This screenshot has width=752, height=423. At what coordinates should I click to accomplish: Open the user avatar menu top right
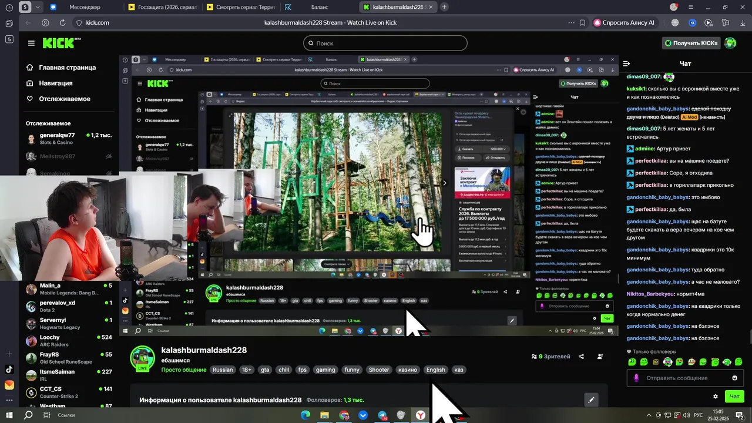[x=730, y=43]
